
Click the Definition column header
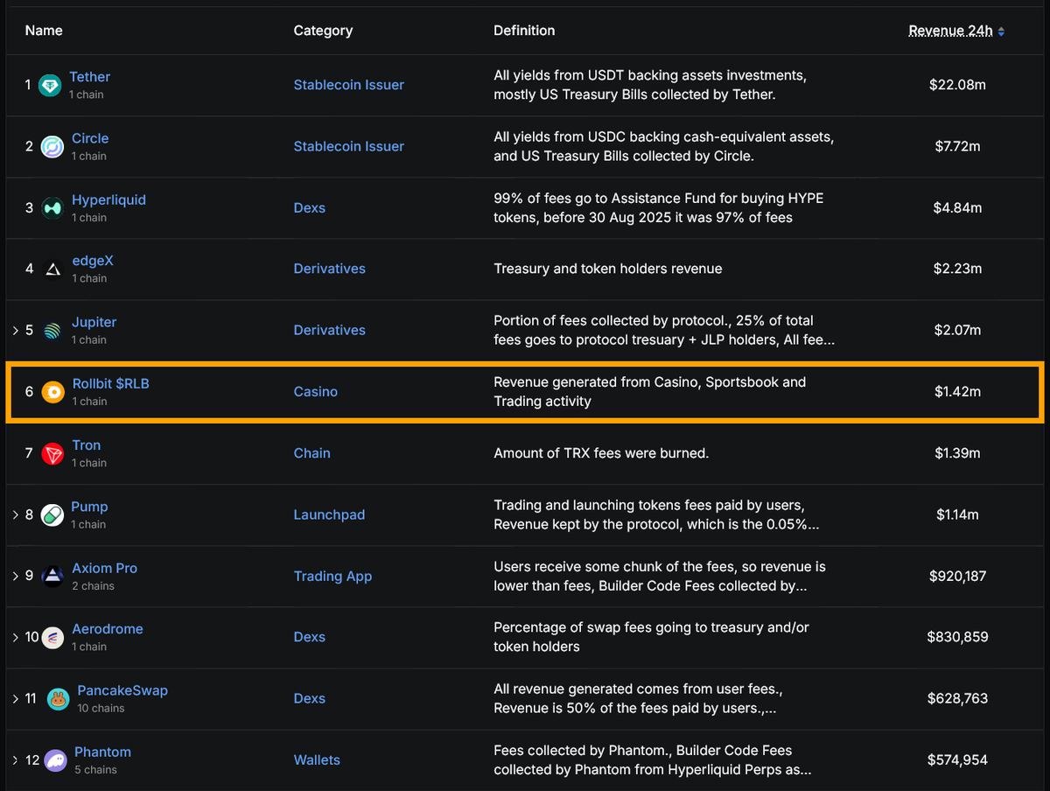(524, 31)
